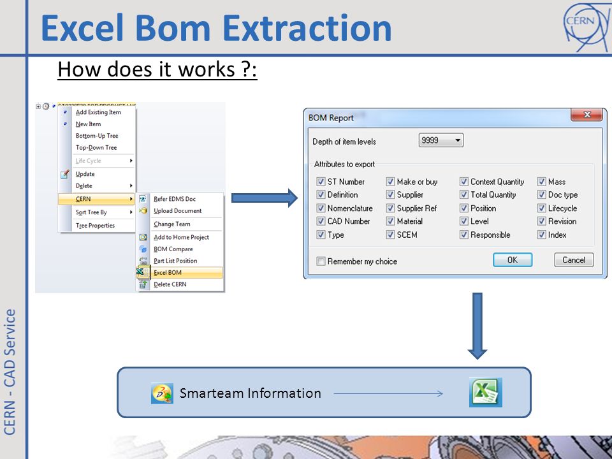Toggle the Level checkbox
Screen dimensions: 612x459
click(463, 221)
